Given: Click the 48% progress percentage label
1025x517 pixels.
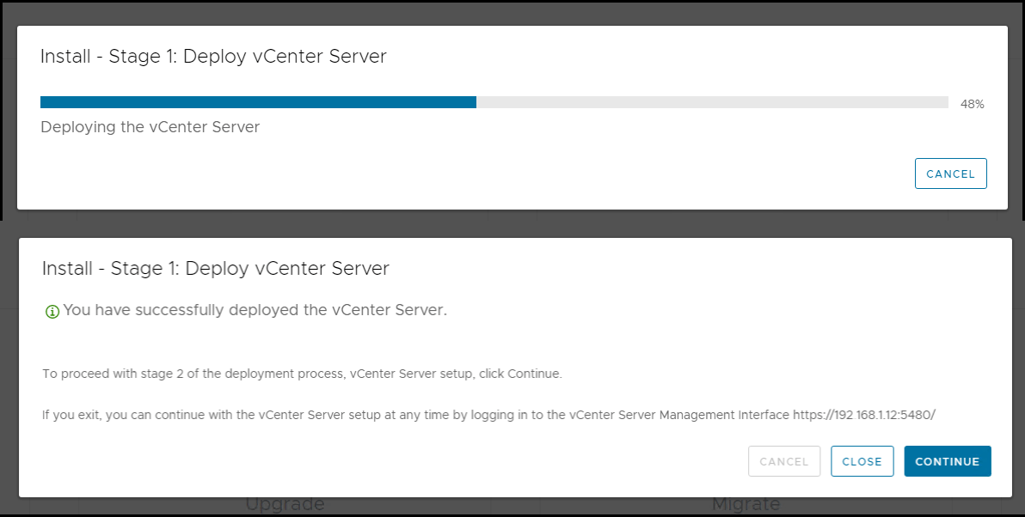Looking at the screenshot, I should tap(972, 104).
